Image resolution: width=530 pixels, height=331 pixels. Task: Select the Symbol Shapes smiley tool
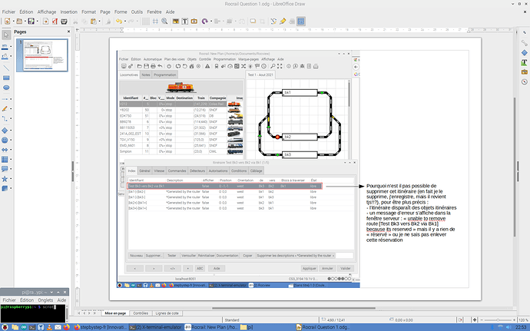tap(5, 140)
